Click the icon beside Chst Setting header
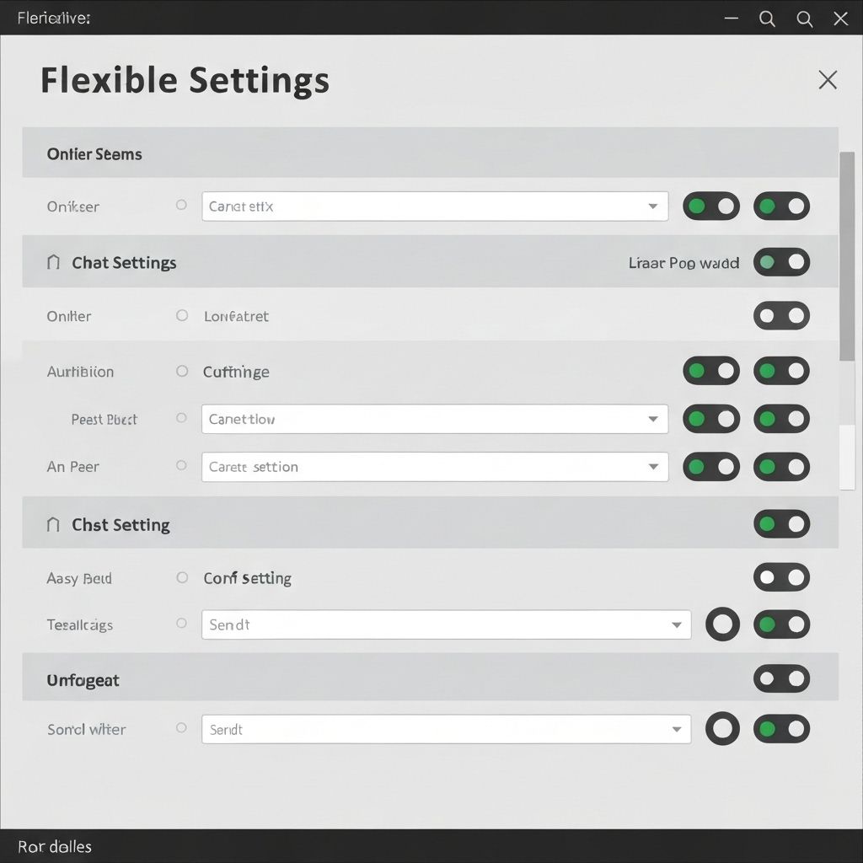This screenshot has width=863, height=863. (x=53, y=525)
